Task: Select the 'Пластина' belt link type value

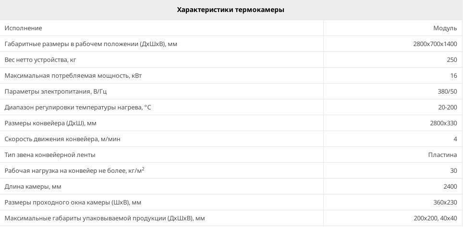Action: coord(442,155)
